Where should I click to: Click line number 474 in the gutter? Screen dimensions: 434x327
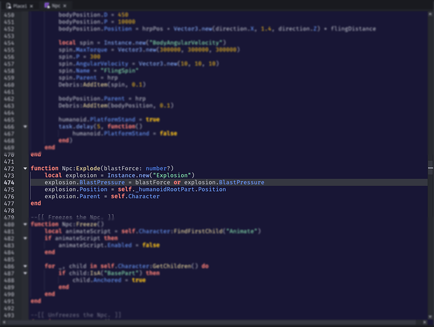pos(9,182)
